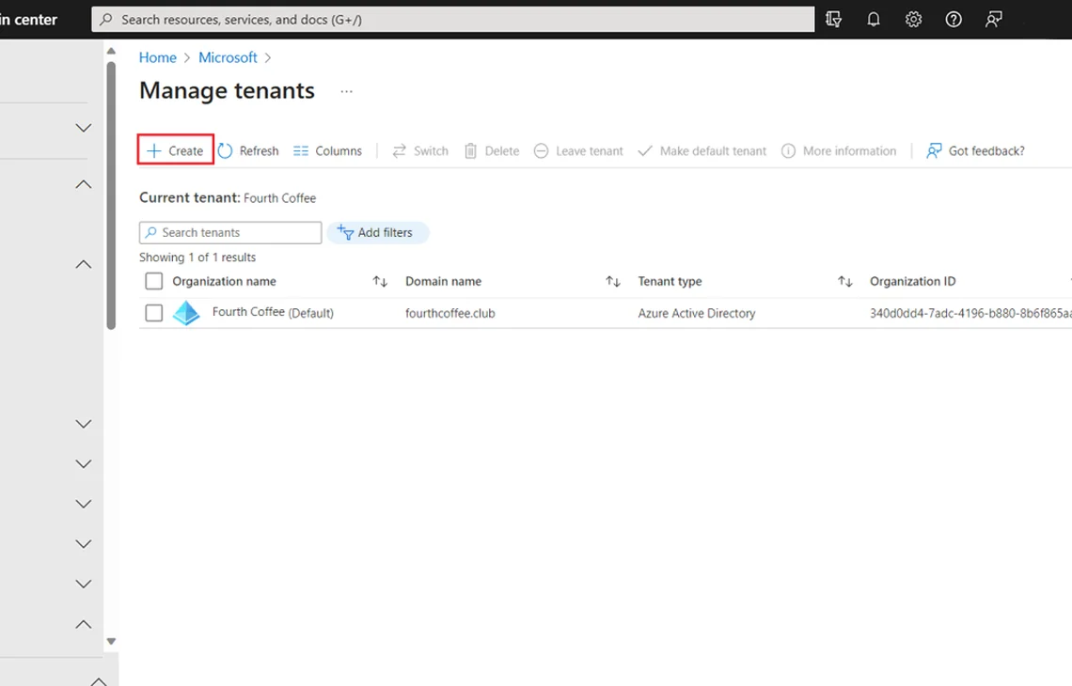1072x686 pixels.
Task: Focus the Search tenants field
Action: (x=230, y=232)
